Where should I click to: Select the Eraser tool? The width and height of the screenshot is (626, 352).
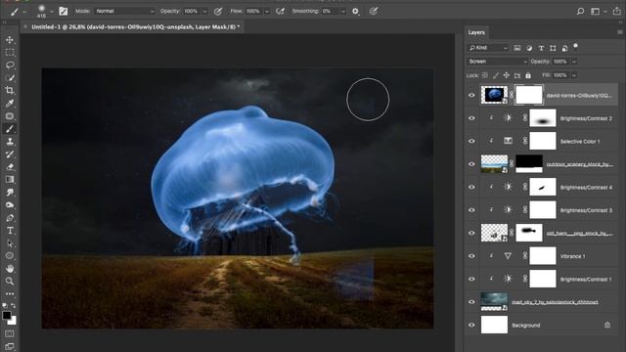[10, 167]
